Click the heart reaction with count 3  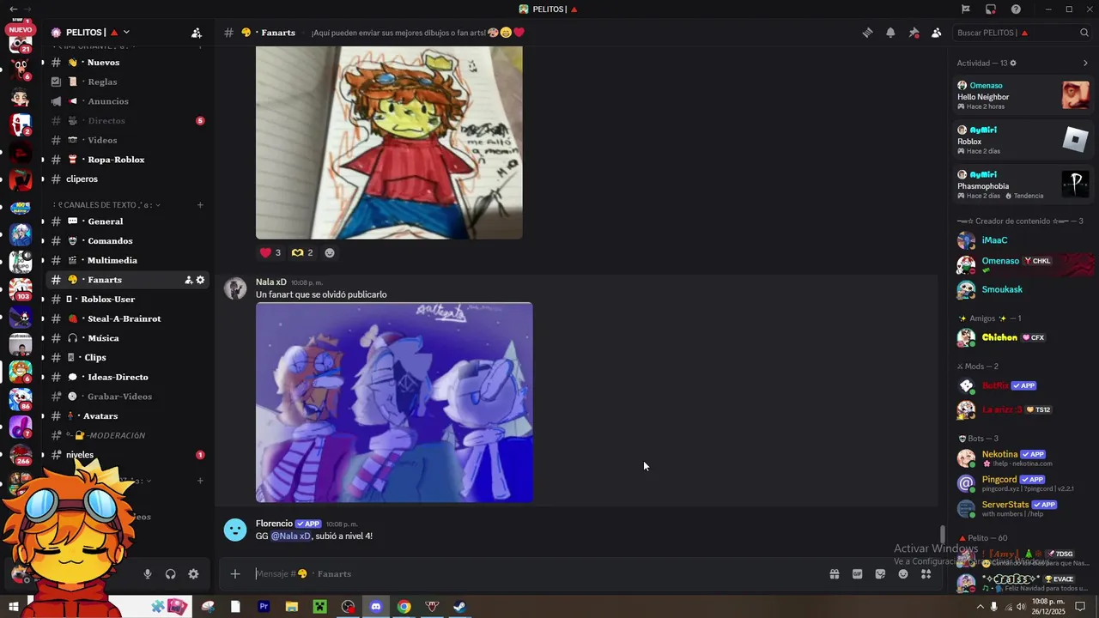[270, 252]
